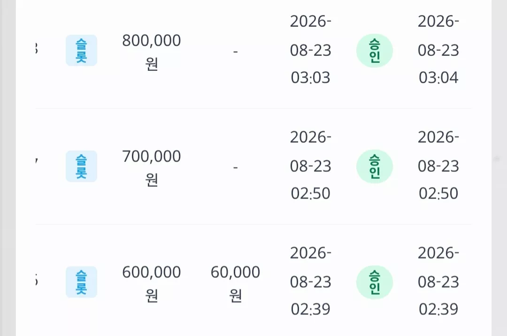507x336 pixels.
Task: Click the request time ending 02:50
Action: coord(310,165)
